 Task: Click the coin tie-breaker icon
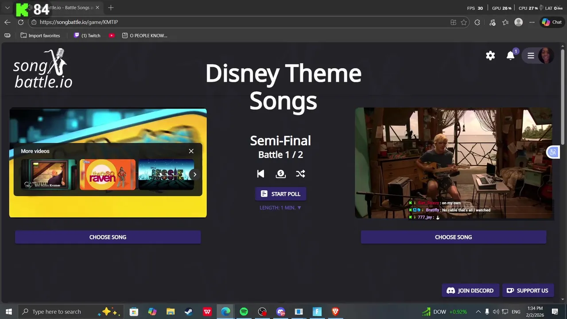280,174
